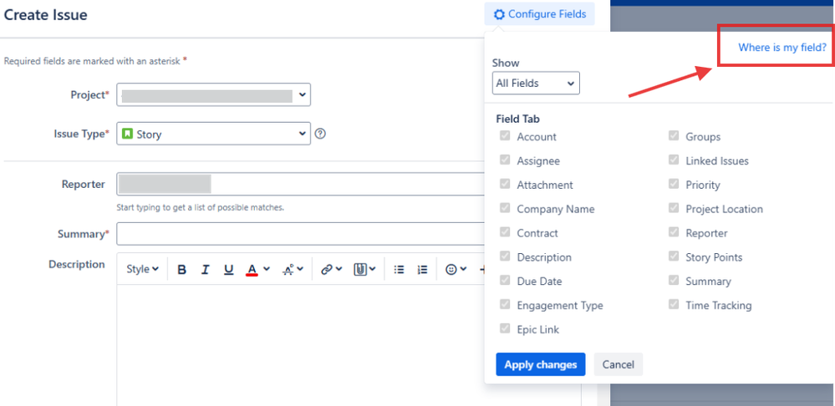This screenshot has width=835, height=406.
Task: Open the Project dropdown
Action: 213,94
